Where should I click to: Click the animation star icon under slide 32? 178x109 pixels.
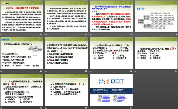pos(136,71)
